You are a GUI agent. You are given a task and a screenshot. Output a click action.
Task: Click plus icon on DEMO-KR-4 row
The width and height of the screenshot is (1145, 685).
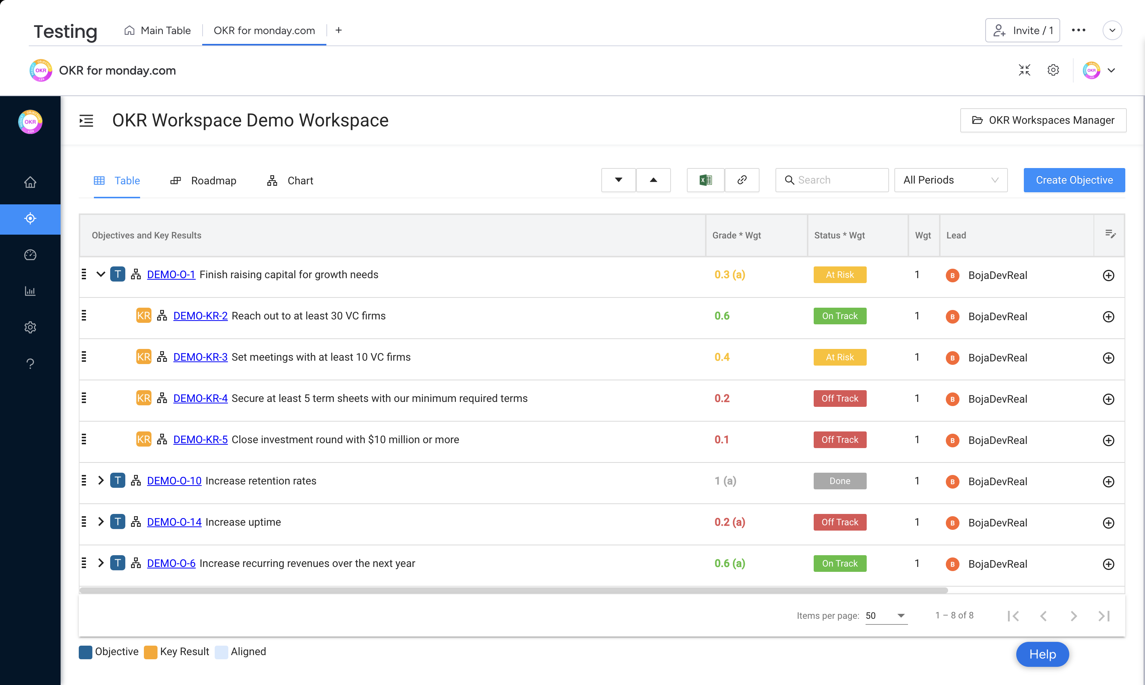(1108, 399)
